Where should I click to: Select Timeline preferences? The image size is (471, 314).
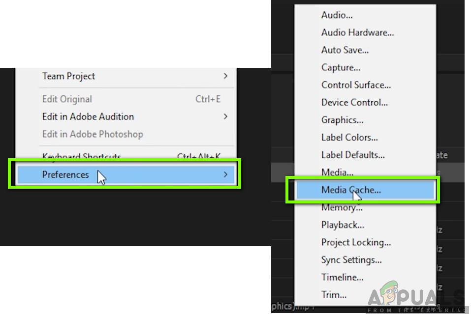pyautogui.click(x=343, y=277)
